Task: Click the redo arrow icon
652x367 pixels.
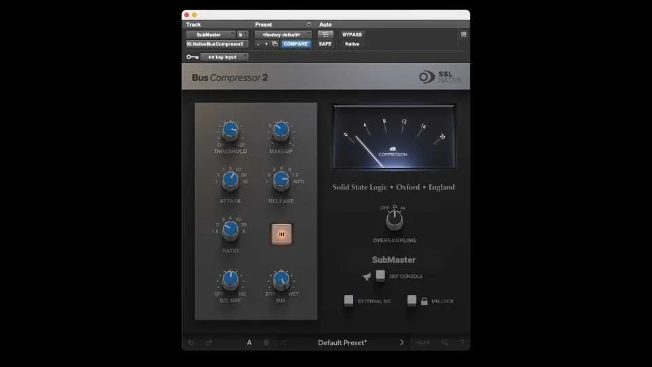Action: [x=209, y=343]
